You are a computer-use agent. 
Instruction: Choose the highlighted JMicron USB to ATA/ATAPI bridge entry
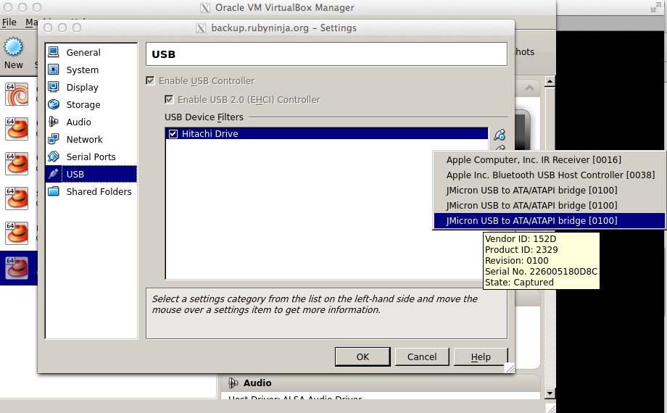pos(549,221)
